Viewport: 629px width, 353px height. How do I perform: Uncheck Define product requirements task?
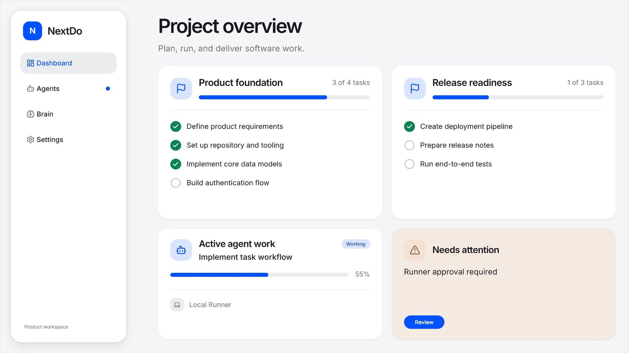pos(176,127)
